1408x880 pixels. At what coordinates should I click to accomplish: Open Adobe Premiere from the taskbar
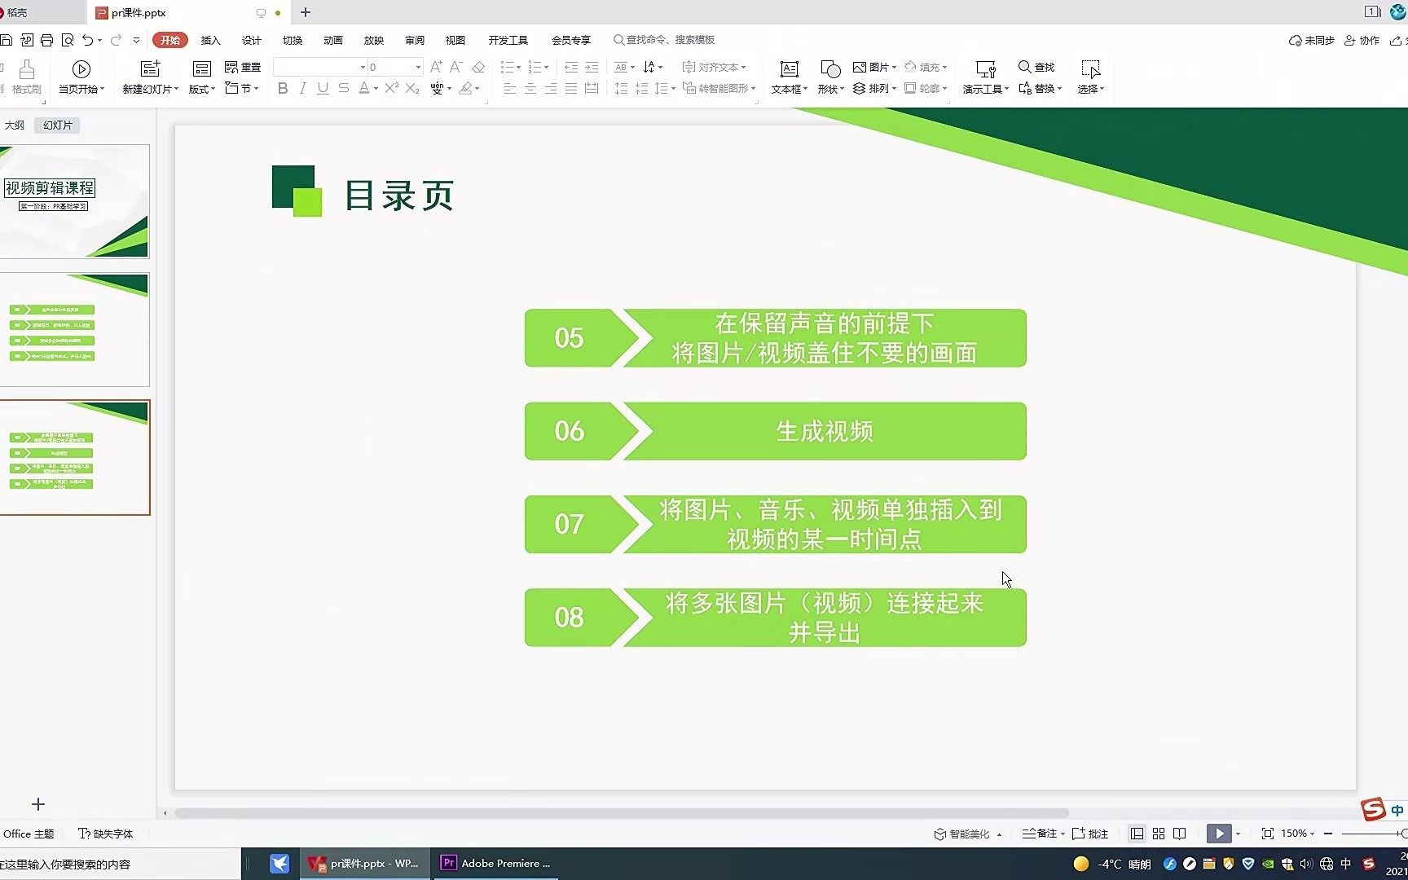pyautogui.click(x=496, y=863)
